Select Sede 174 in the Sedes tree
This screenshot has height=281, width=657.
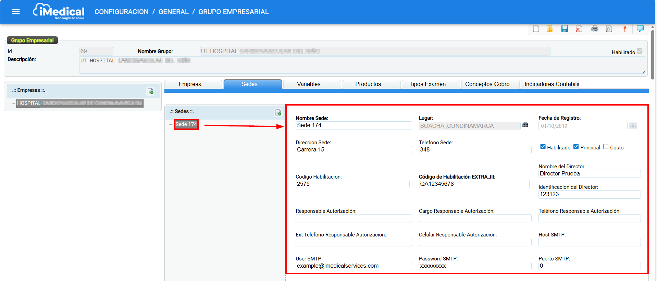point(186,124)
